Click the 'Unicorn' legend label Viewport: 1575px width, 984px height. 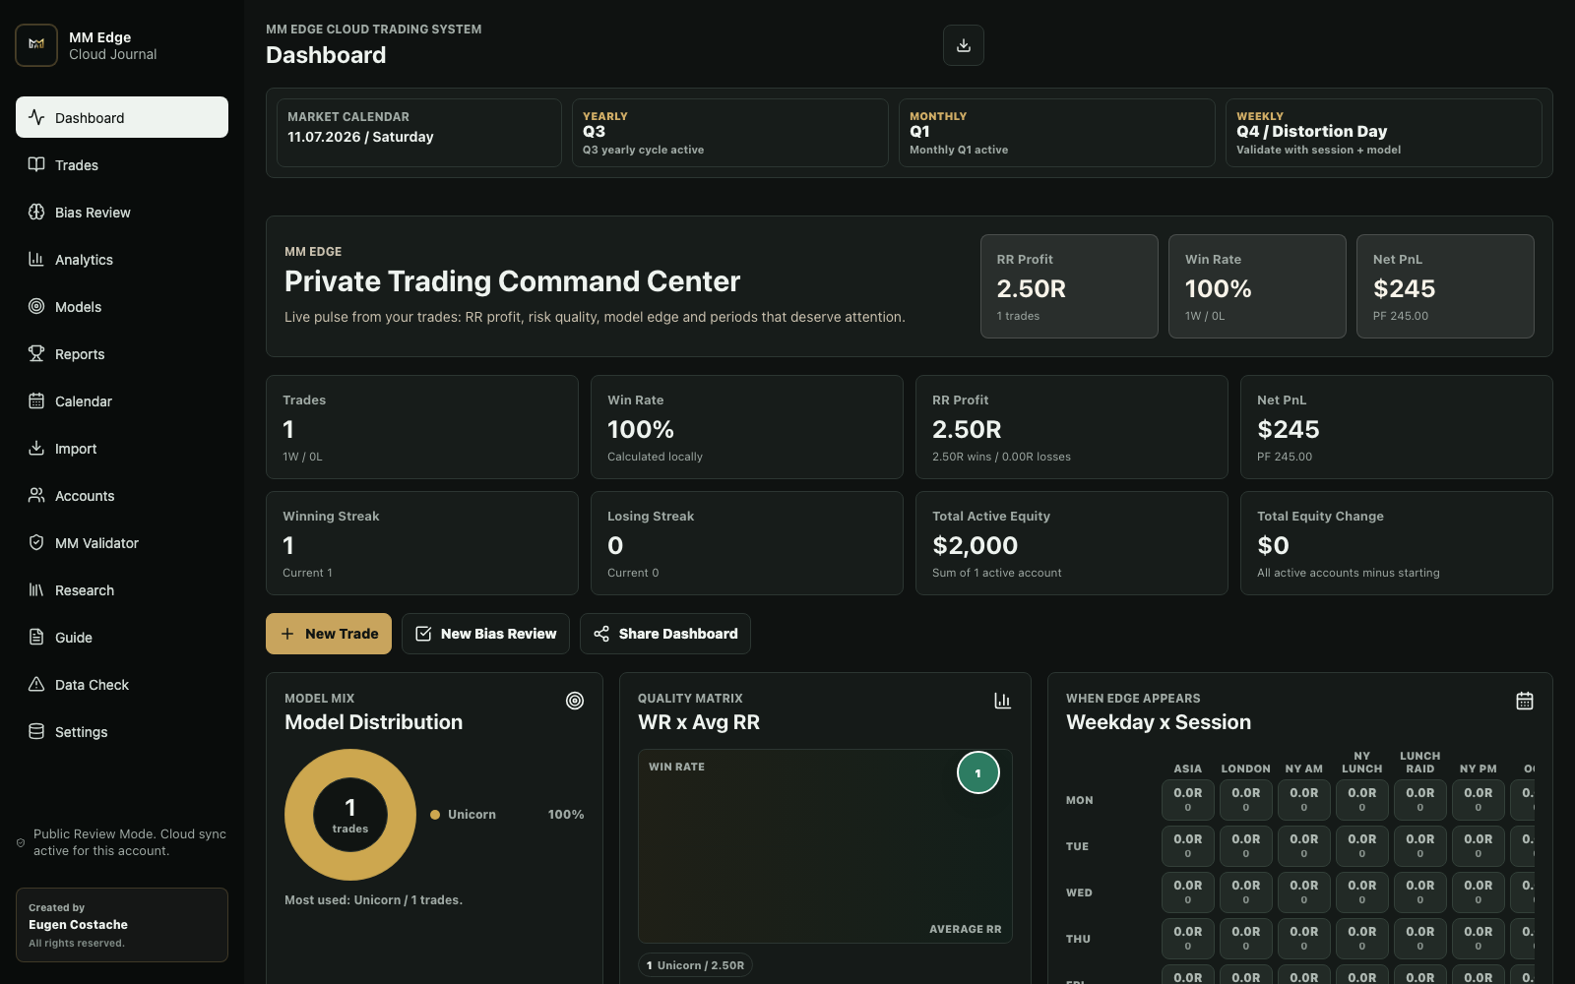coord(472,815)
